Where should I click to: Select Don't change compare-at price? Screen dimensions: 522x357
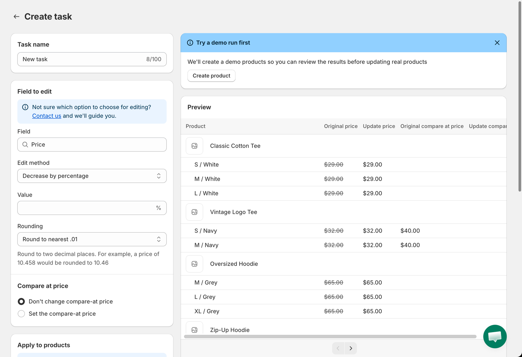click(21, 301)
